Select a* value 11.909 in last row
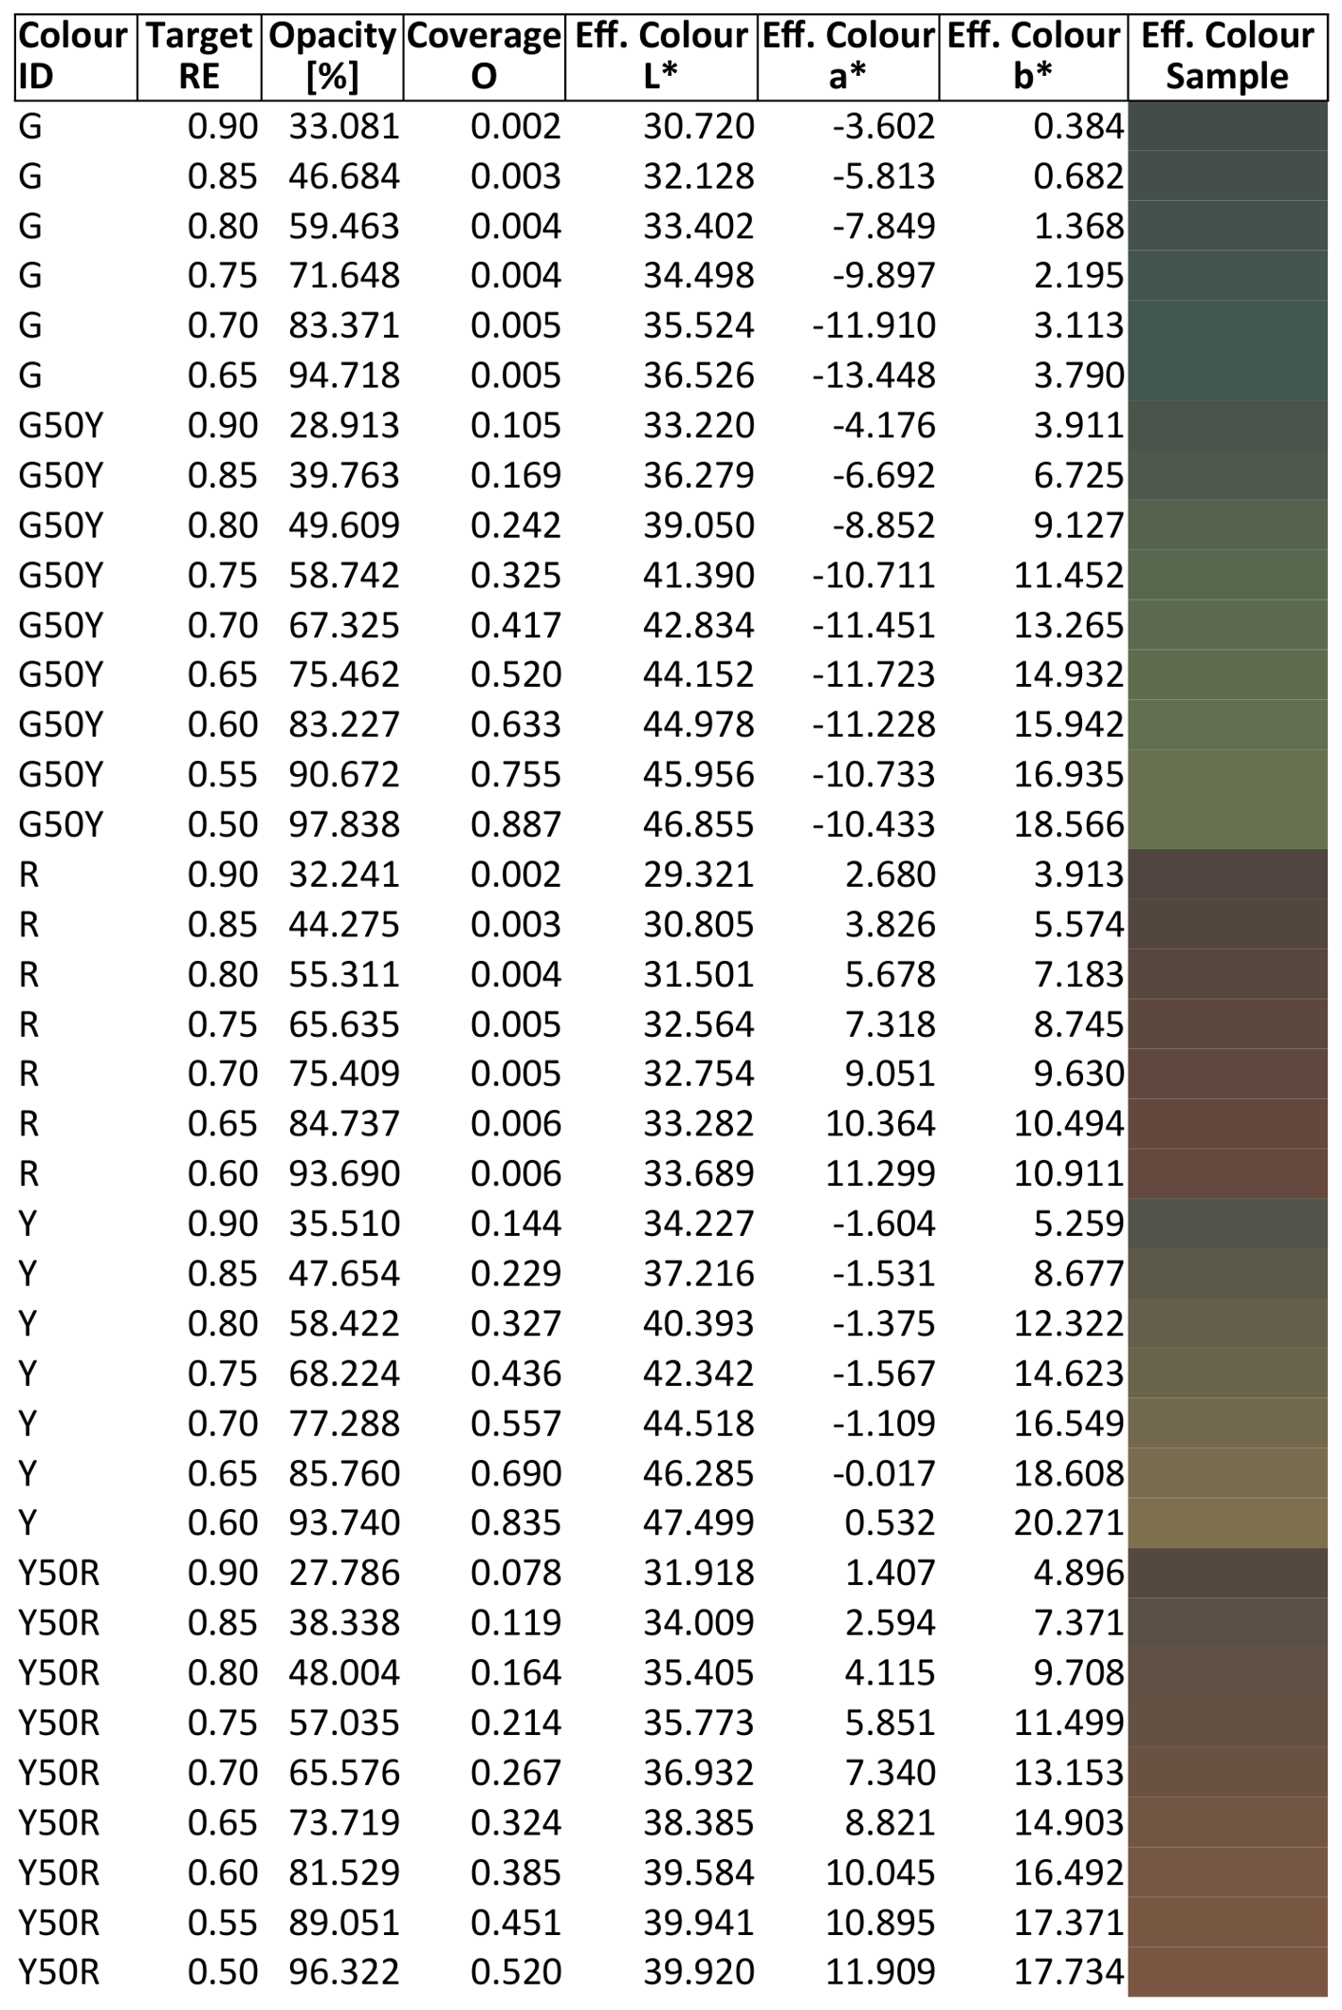This screenshot has height=2010, width=1342. point(880,1972)
